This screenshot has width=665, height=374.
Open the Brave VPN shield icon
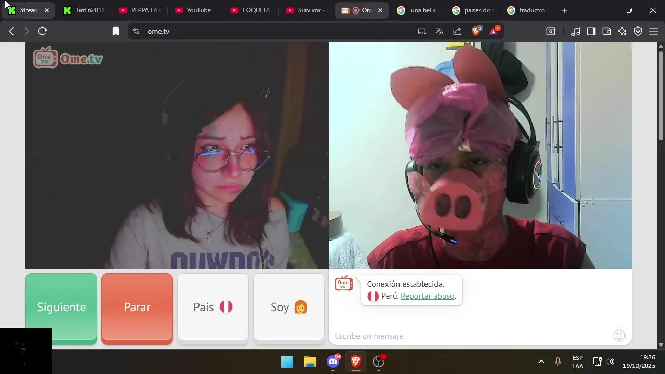point(638,31)
